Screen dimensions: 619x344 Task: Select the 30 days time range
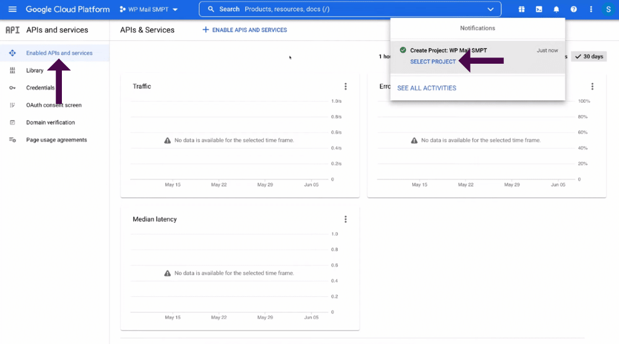(x=589, y=56)
